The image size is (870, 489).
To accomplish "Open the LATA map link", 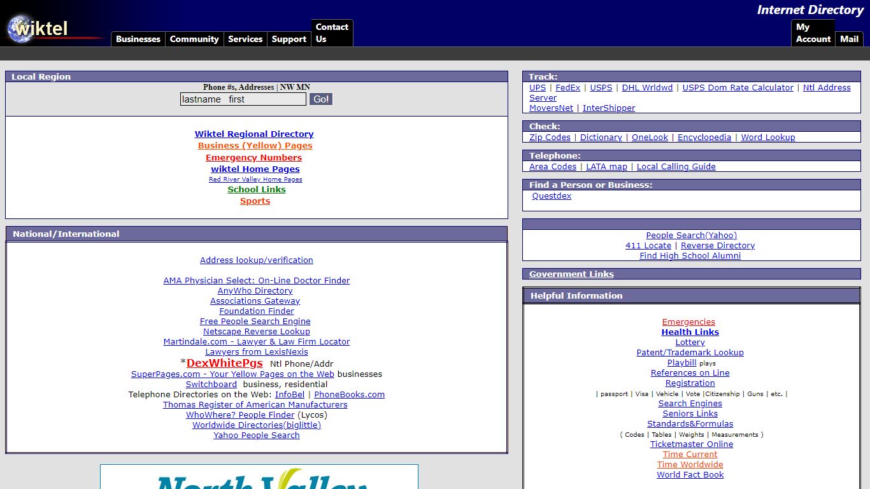I will (x=607, y=167).
